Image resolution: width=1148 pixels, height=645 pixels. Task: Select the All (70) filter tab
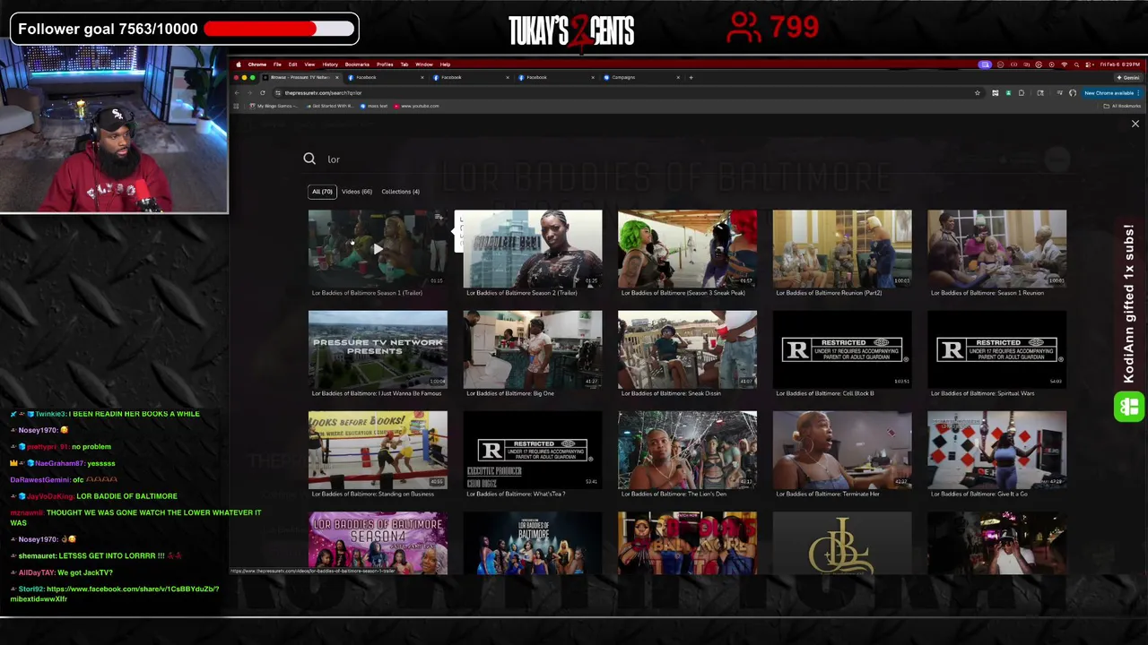pos(322,191)
